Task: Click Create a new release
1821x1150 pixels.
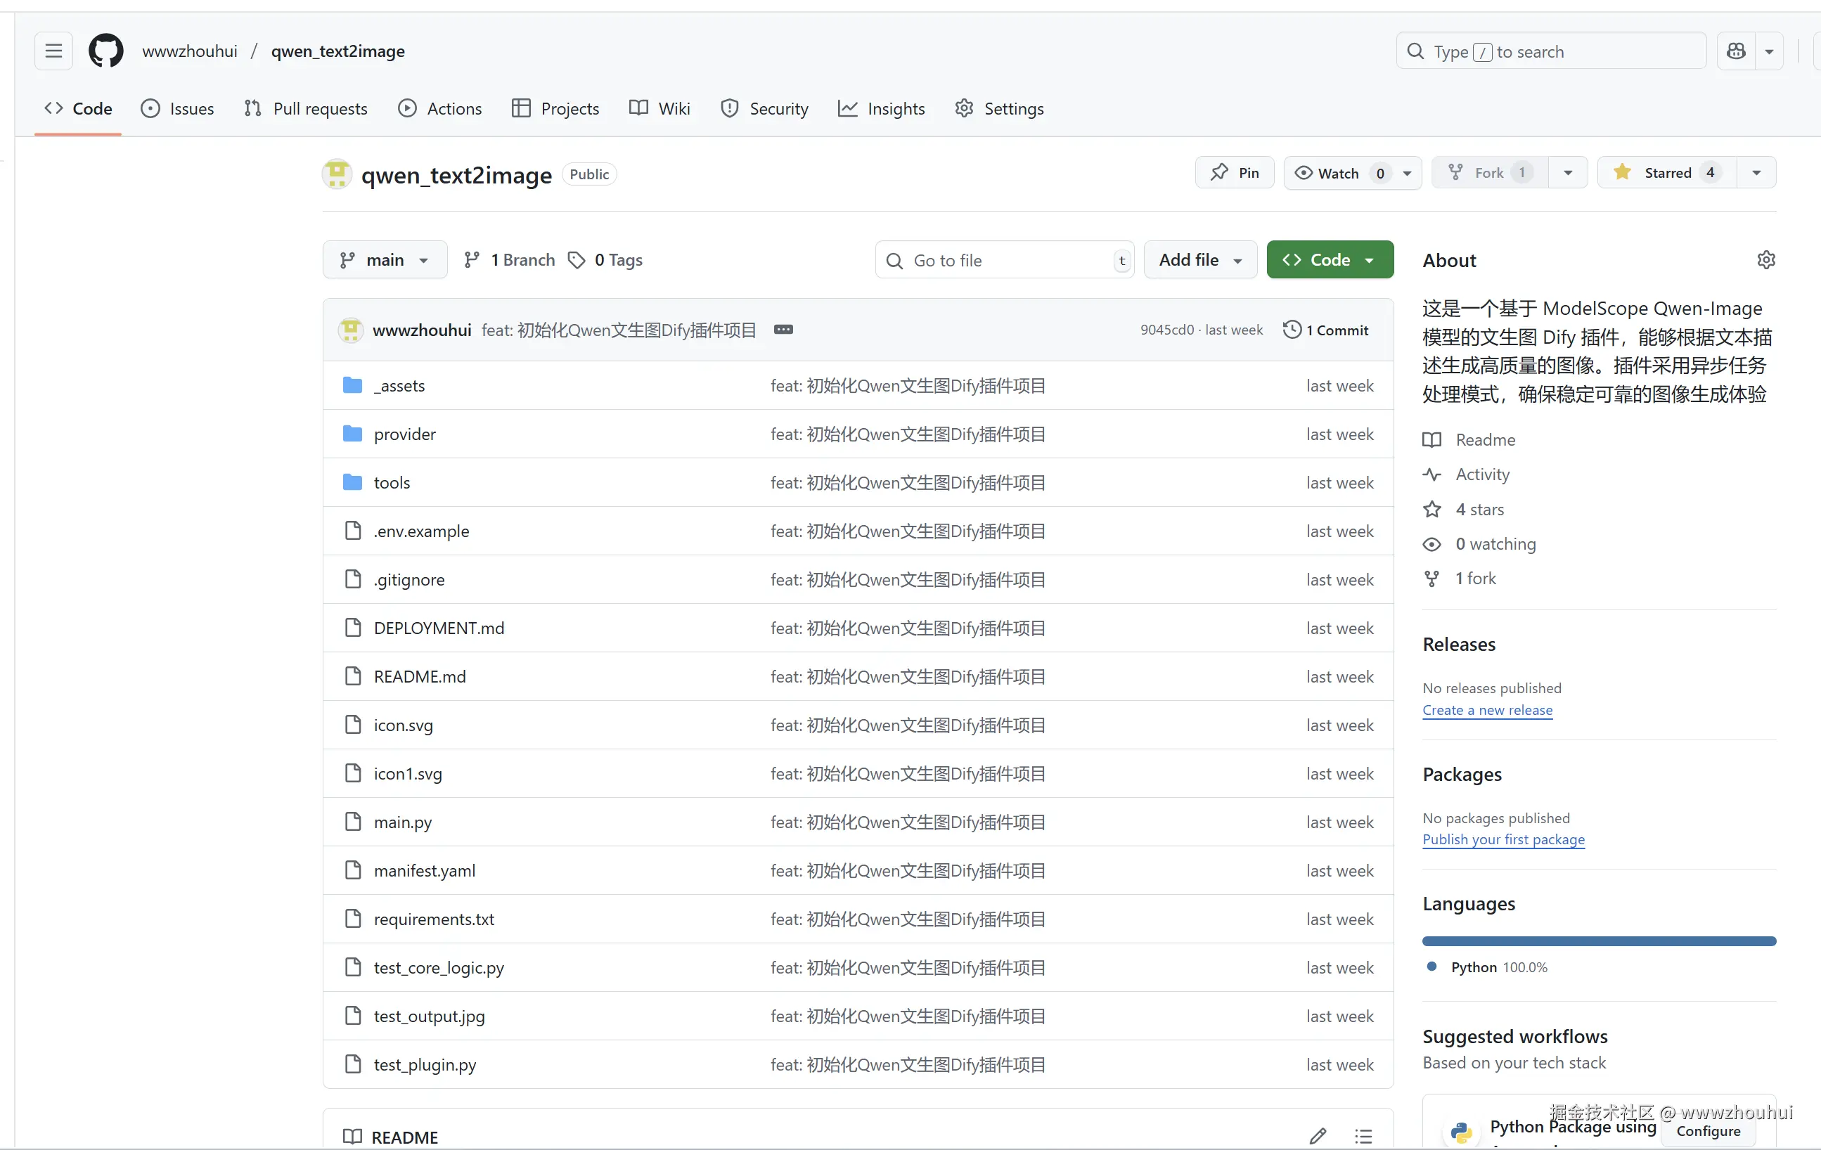Action: click(x=1487, y=710)
